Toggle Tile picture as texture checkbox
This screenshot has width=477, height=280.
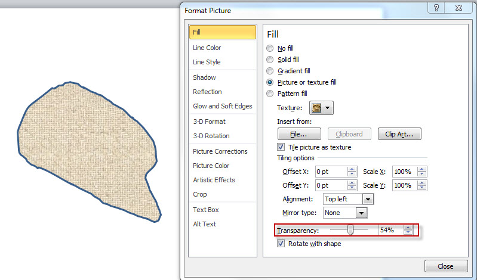click(281, 147)
